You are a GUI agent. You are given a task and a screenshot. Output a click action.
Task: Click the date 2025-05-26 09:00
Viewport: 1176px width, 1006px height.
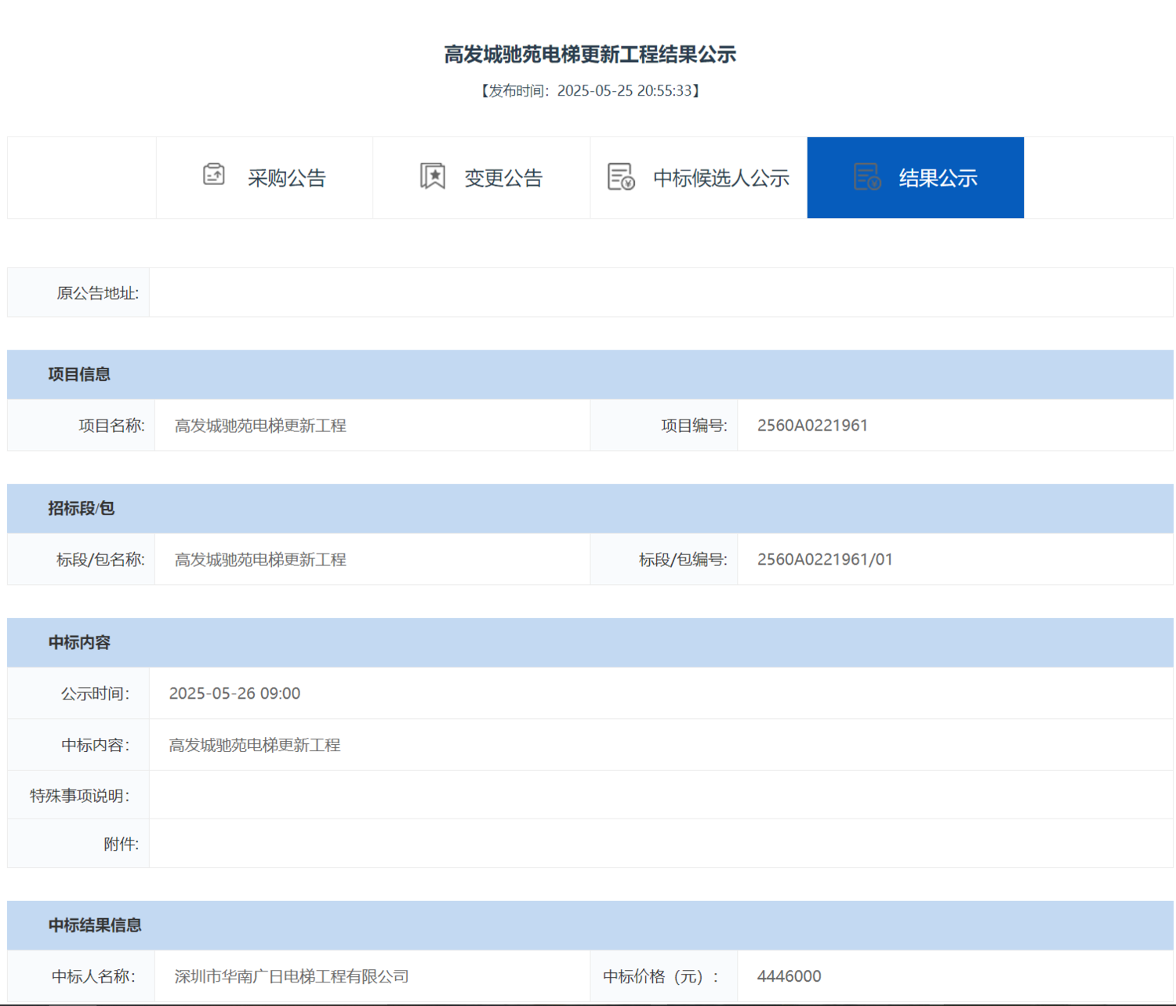(234, 694)
